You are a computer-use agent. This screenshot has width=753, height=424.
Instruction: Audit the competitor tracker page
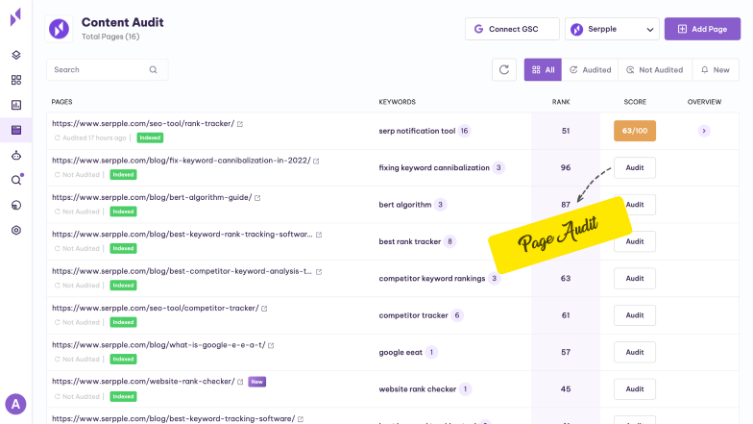click(x=634, y=315)
